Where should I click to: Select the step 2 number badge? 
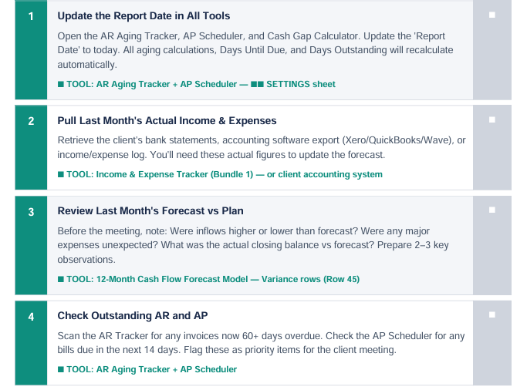coord(31,121)
